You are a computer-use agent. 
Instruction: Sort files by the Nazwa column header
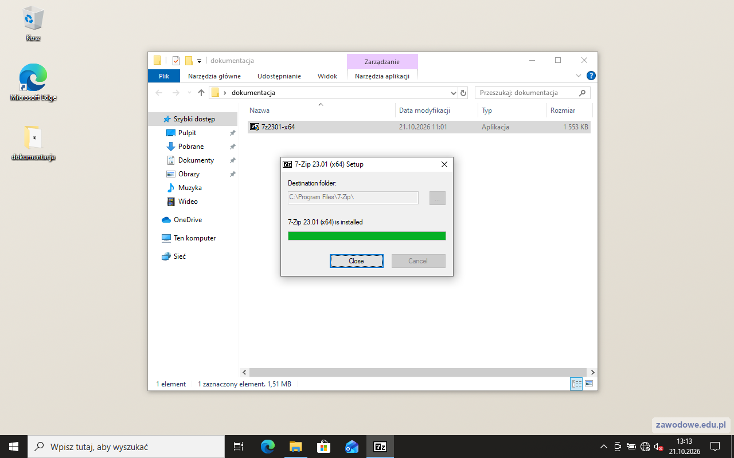coord(321,110)
